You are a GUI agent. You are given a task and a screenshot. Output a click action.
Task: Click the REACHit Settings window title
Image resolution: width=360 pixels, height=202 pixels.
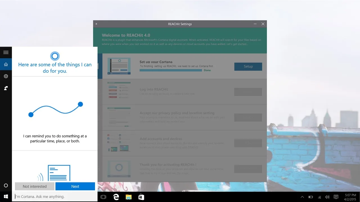(x=180, y=24)
